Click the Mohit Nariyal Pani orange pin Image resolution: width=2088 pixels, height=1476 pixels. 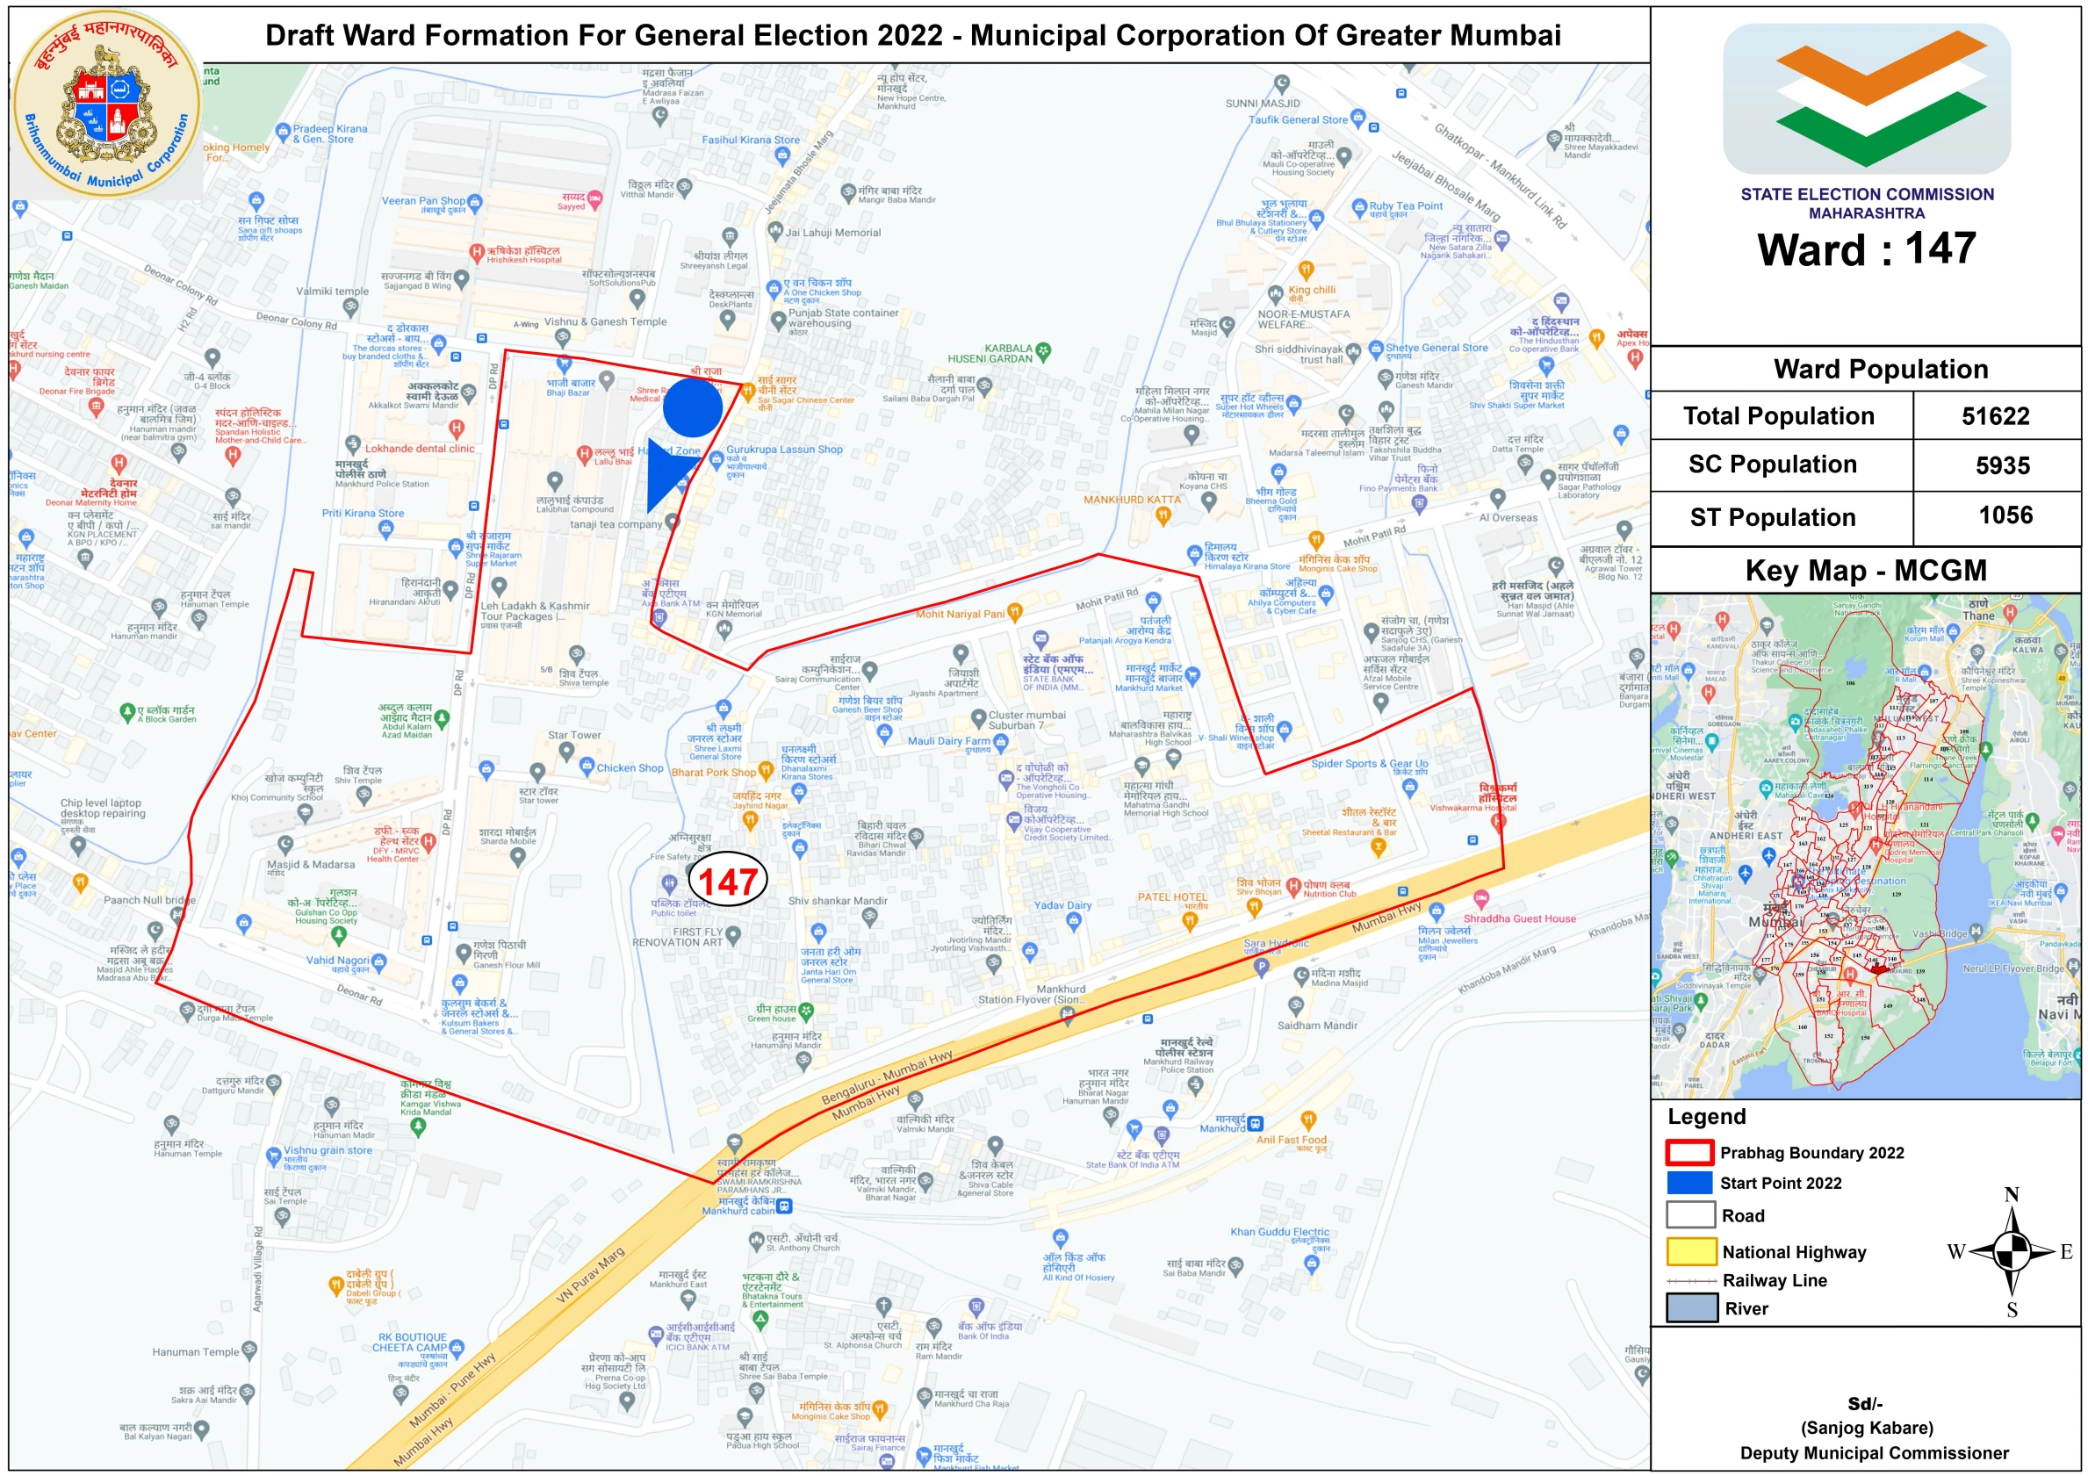coord(1015,611)
